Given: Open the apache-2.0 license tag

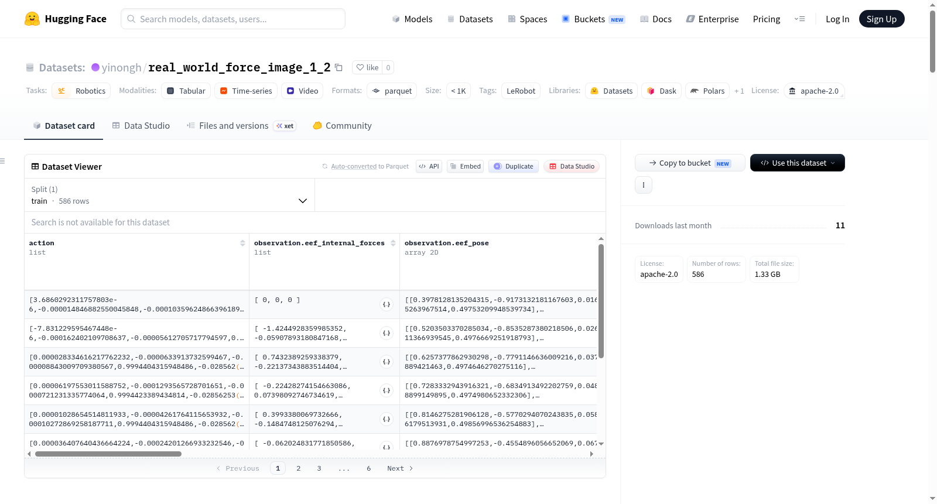Looking at the screenshot, I should point(814,91).
